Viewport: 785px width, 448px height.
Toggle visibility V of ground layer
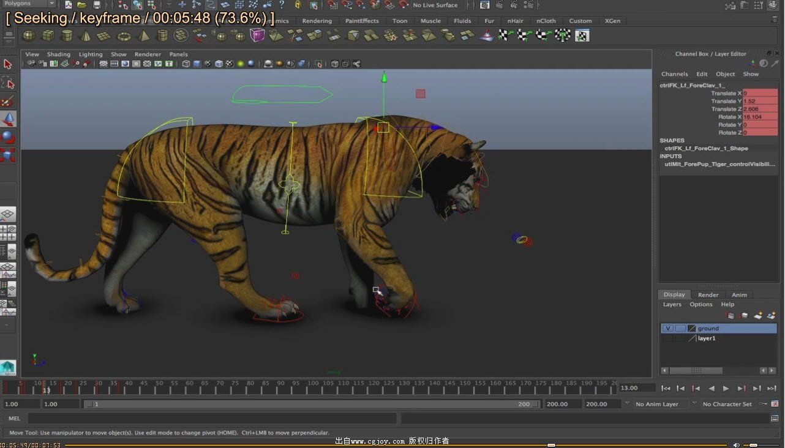[x=668, y=329]
